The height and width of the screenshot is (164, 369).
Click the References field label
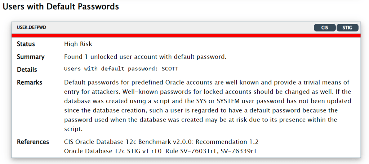coord(33,142)
